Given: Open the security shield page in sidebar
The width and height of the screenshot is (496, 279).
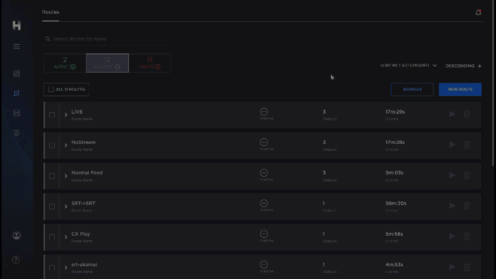Looking at the screenshot, I should [x=17, y=133].
